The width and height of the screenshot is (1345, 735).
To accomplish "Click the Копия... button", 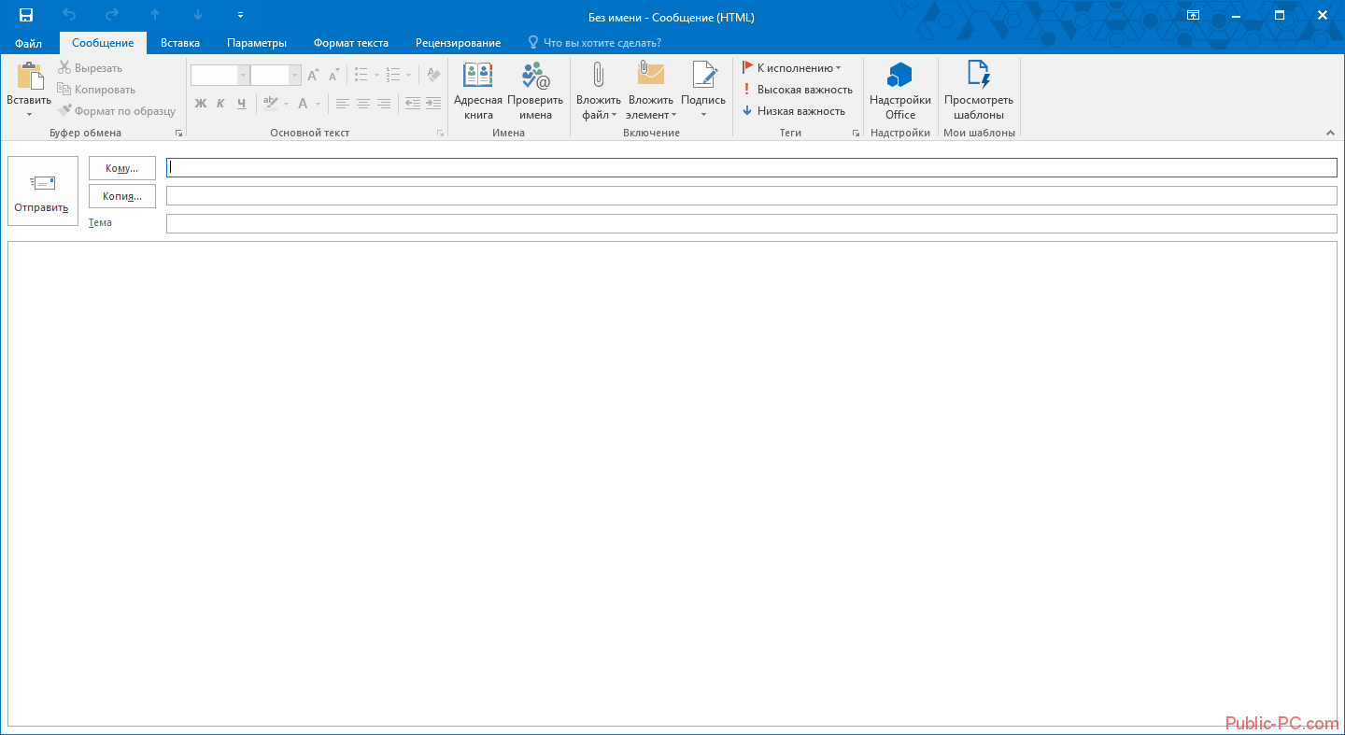I will click(122, 196).
